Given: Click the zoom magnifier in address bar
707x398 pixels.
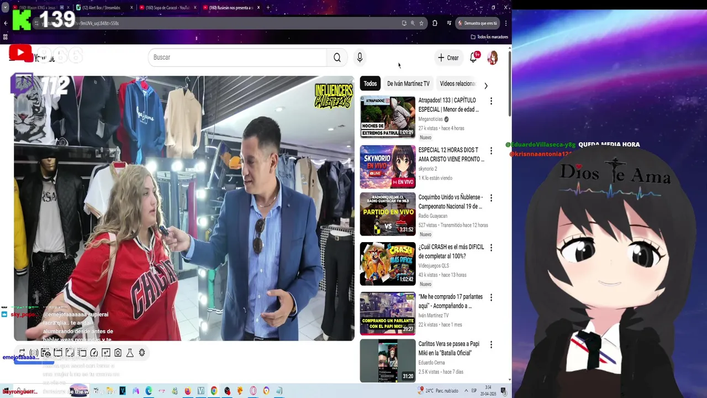Looking at the screenshot, I should point(413,23).
